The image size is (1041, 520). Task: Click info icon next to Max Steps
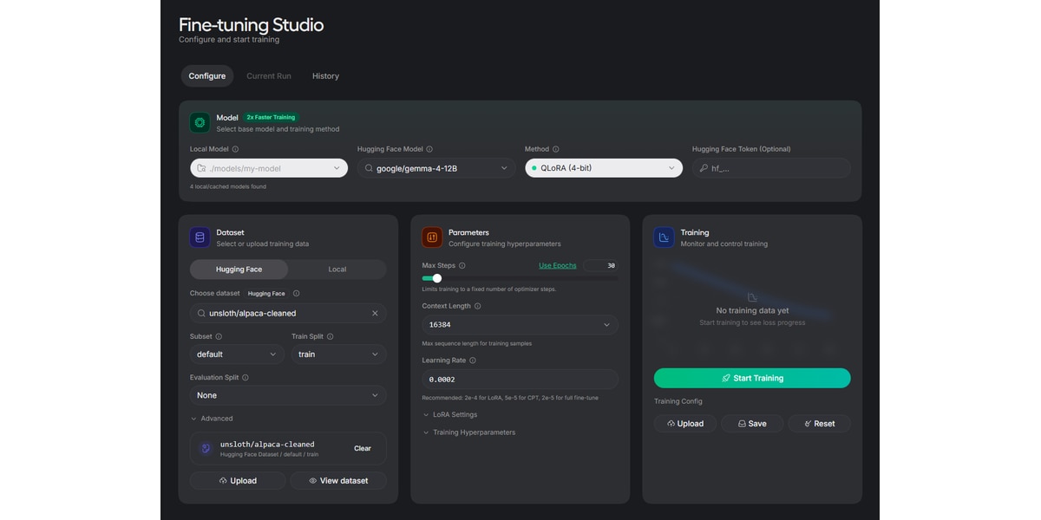[462, 265]
